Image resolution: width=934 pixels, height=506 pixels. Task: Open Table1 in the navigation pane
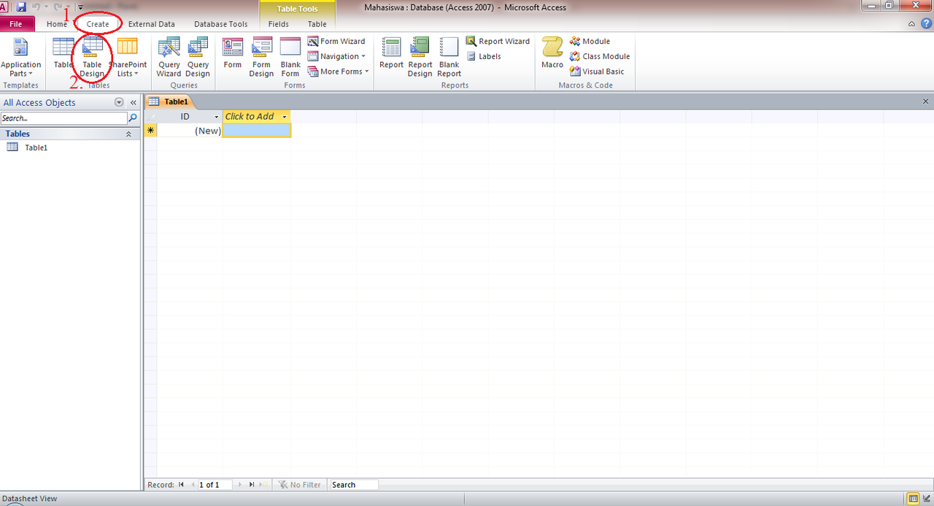(36, 147)
